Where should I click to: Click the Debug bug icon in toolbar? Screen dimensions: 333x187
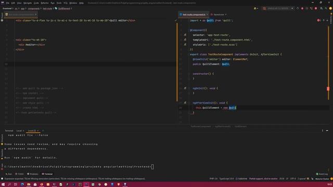302,8
